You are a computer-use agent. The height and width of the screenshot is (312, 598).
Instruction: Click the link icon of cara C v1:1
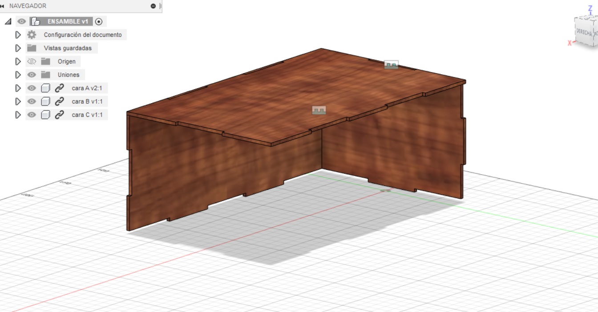[x=60, y=115]
